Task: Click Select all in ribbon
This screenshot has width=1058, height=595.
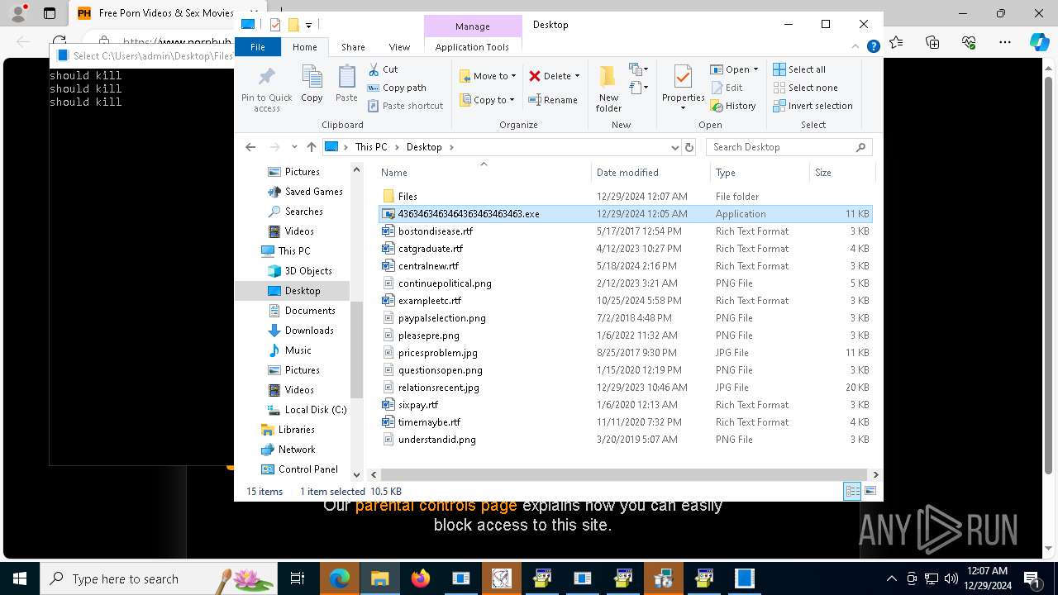Action: click(799, 69)
